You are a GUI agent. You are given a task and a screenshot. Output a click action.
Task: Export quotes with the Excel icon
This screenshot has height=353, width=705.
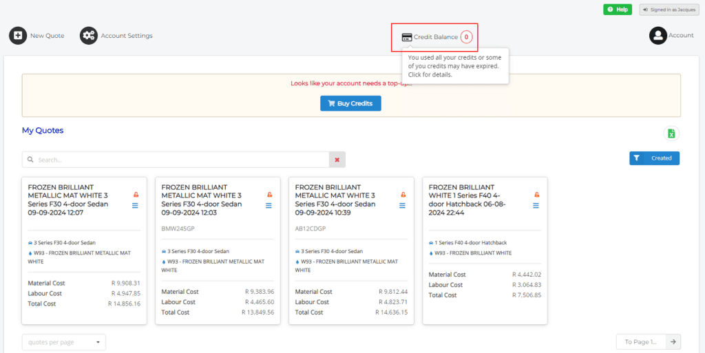[x=671, y=134]
